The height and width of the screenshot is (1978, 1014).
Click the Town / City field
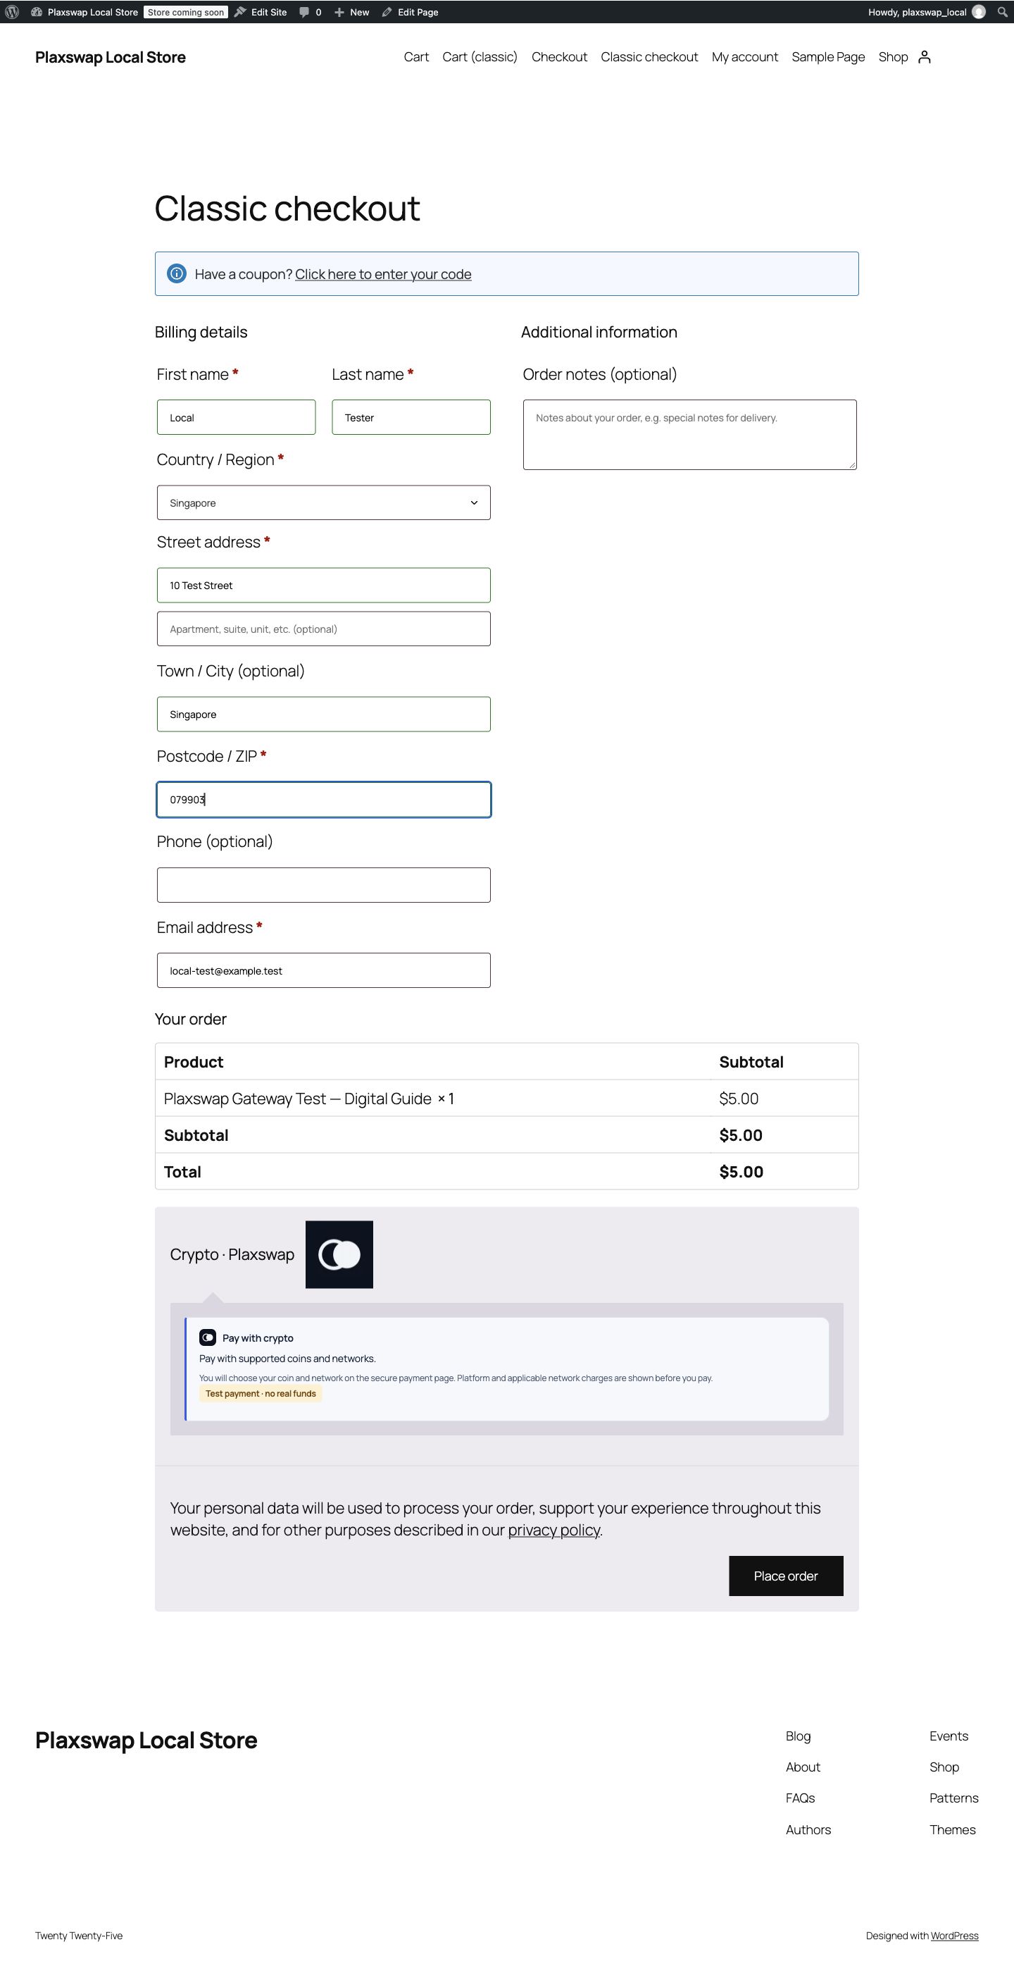click(x=323, y=714)
